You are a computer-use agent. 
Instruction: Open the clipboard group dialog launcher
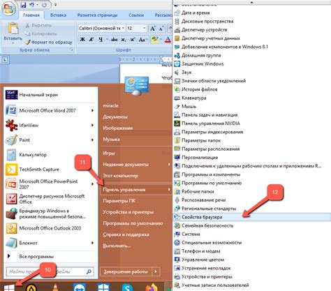pos(71,50)
